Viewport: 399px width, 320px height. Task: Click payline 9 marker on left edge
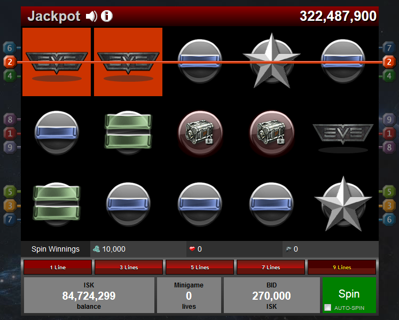pyautogui.click(x=10, y=147)
